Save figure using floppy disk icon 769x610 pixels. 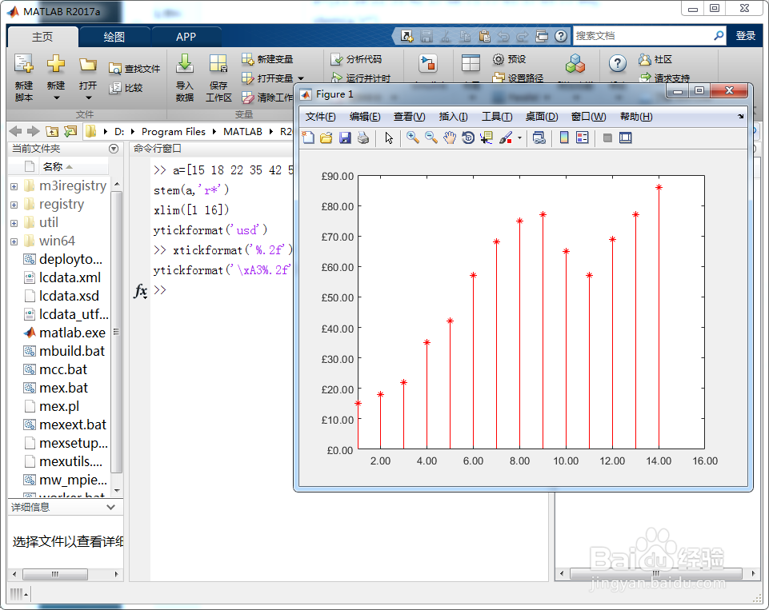coord(345,138)
